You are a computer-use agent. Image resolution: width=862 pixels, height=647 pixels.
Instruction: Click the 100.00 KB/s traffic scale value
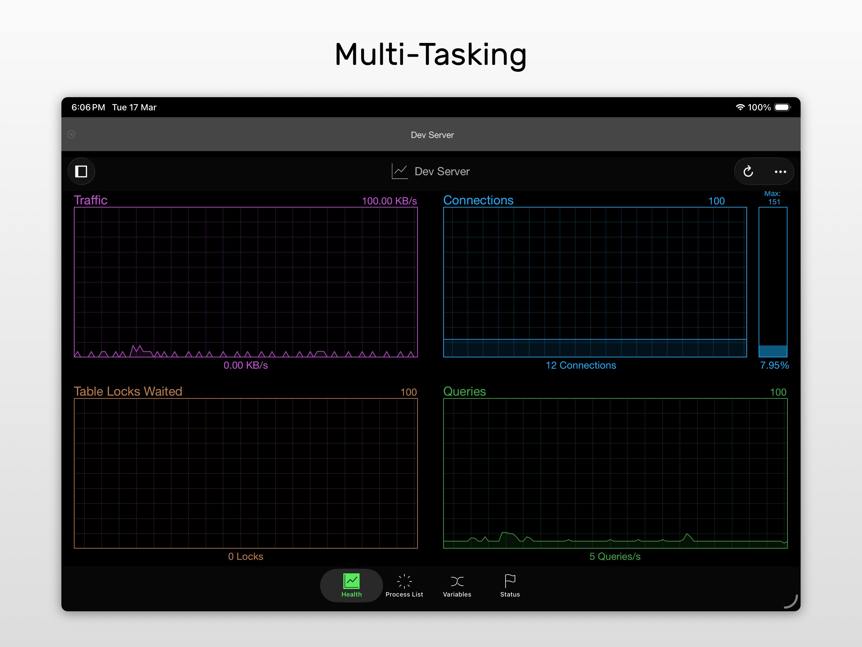[x=389, y=201]
